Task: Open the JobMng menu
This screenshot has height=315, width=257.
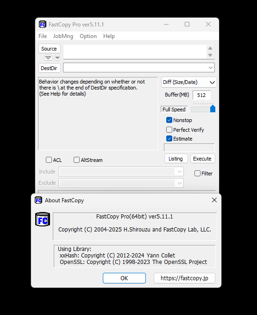Action: 63,36
